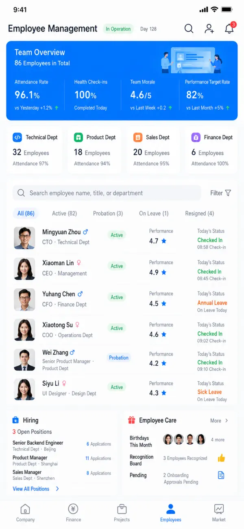Viewport: 244px width, 529px height.
Task: Open Company tab in bottom navigation
Action: click(x=25, y=513)
